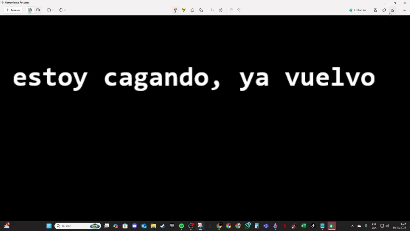This screenshot has width=410, height=231.
Task: Open Task View from the taskbar
Action: [x=106, y=226]
